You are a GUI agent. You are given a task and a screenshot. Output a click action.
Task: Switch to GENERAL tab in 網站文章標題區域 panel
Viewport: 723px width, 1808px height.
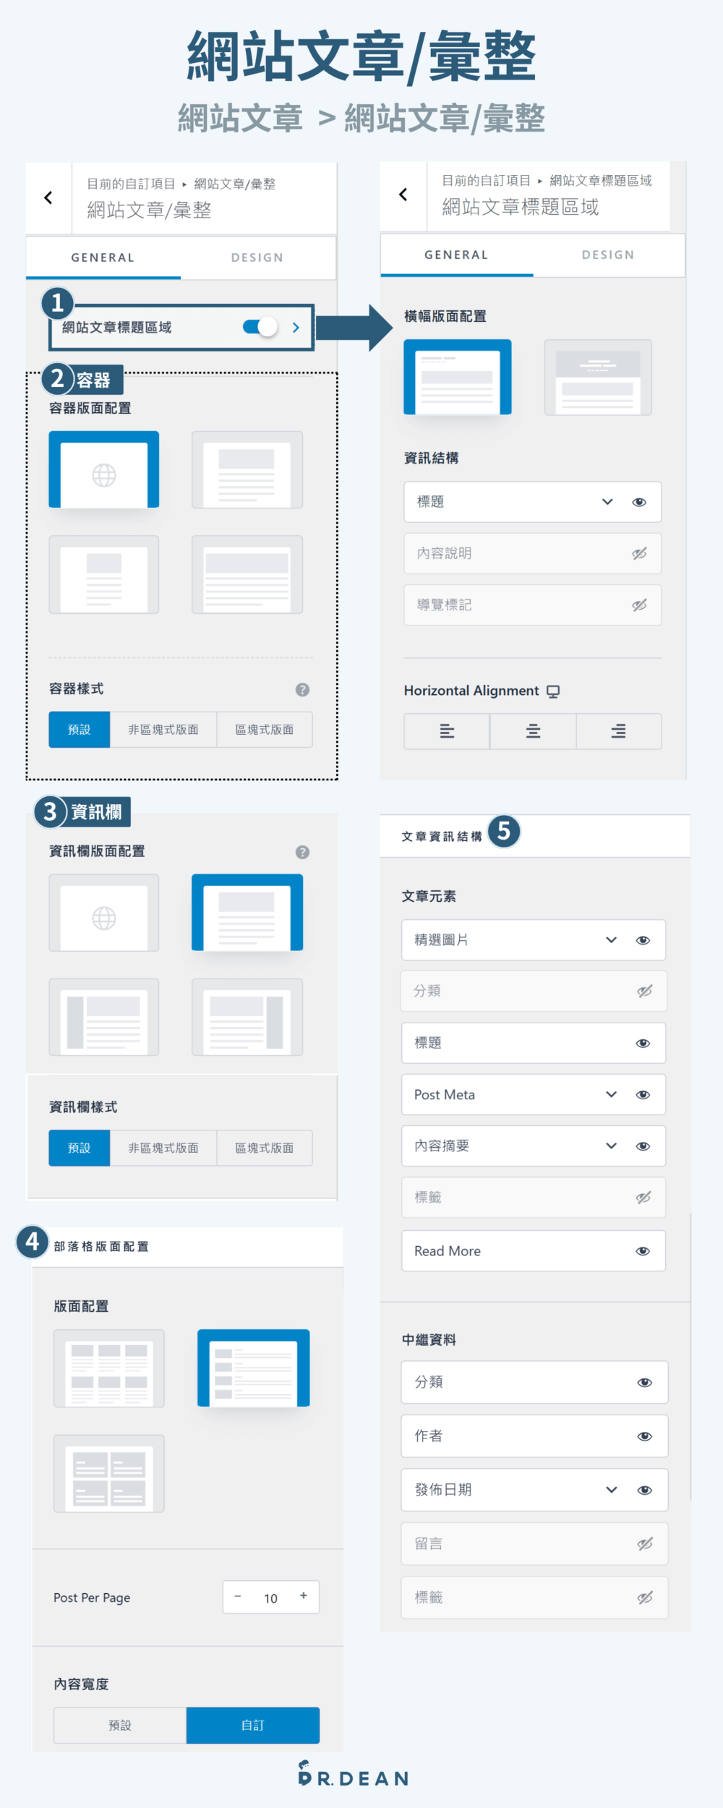pyautogui.click(x=456, y=255)
